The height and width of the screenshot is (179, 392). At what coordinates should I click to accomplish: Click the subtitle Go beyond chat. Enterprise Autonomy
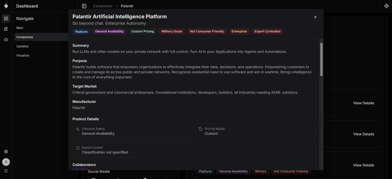click(x=109, y=23)
